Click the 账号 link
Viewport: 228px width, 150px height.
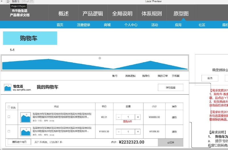(115, 76)
